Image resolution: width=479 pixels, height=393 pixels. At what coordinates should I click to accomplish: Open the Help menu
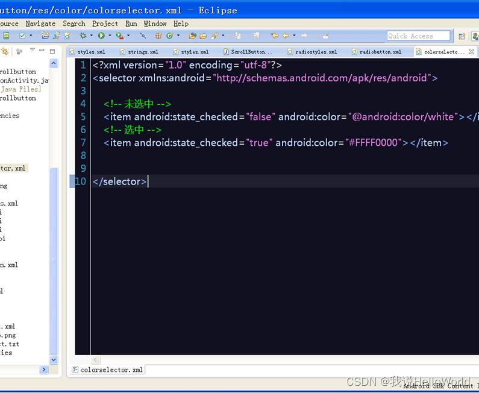[181, 24]
